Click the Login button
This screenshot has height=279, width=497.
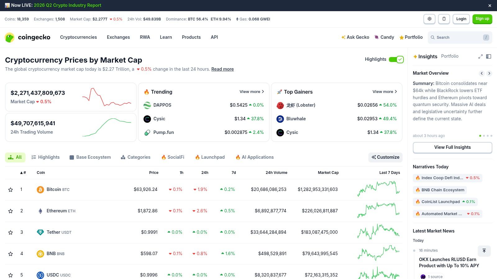tap(461, 19)
